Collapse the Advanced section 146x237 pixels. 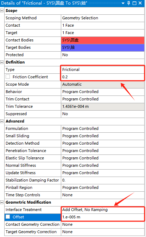[x=2, y=121]
